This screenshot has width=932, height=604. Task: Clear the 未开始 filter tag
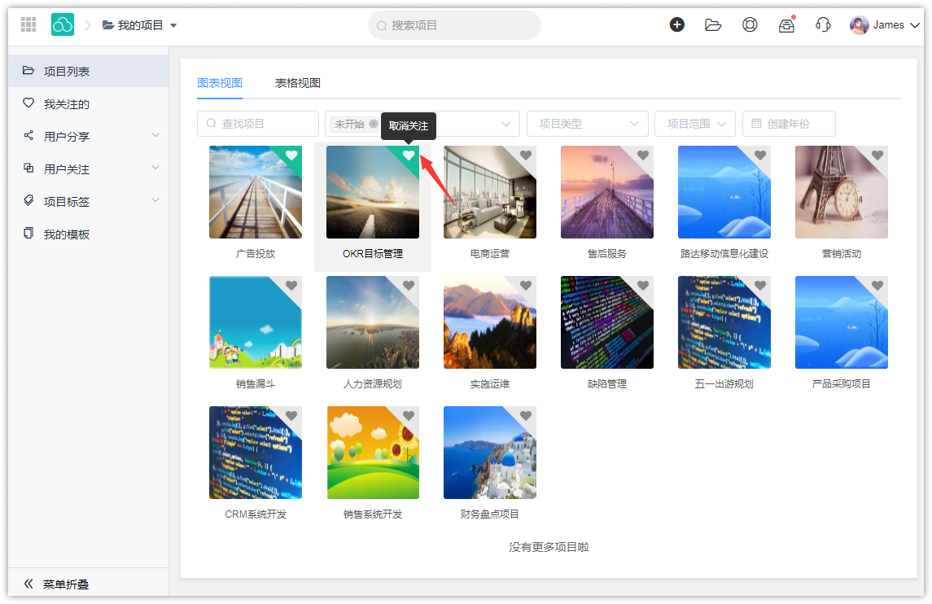(374, 124)
